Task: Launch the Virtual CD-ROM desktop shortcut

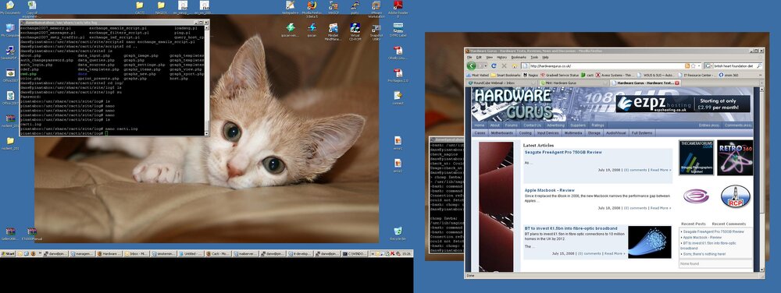Action: [355, 31]
